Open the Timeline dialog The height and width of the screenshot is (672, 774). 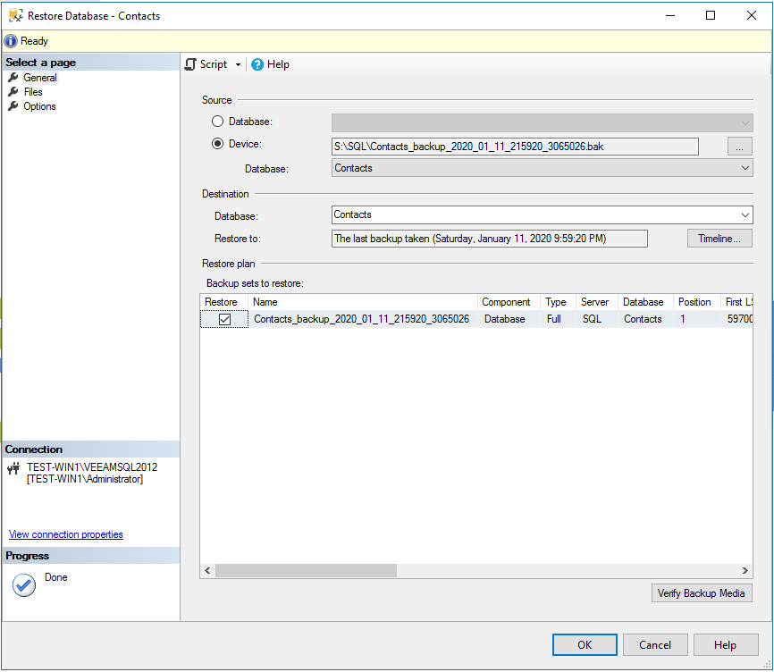719,239
